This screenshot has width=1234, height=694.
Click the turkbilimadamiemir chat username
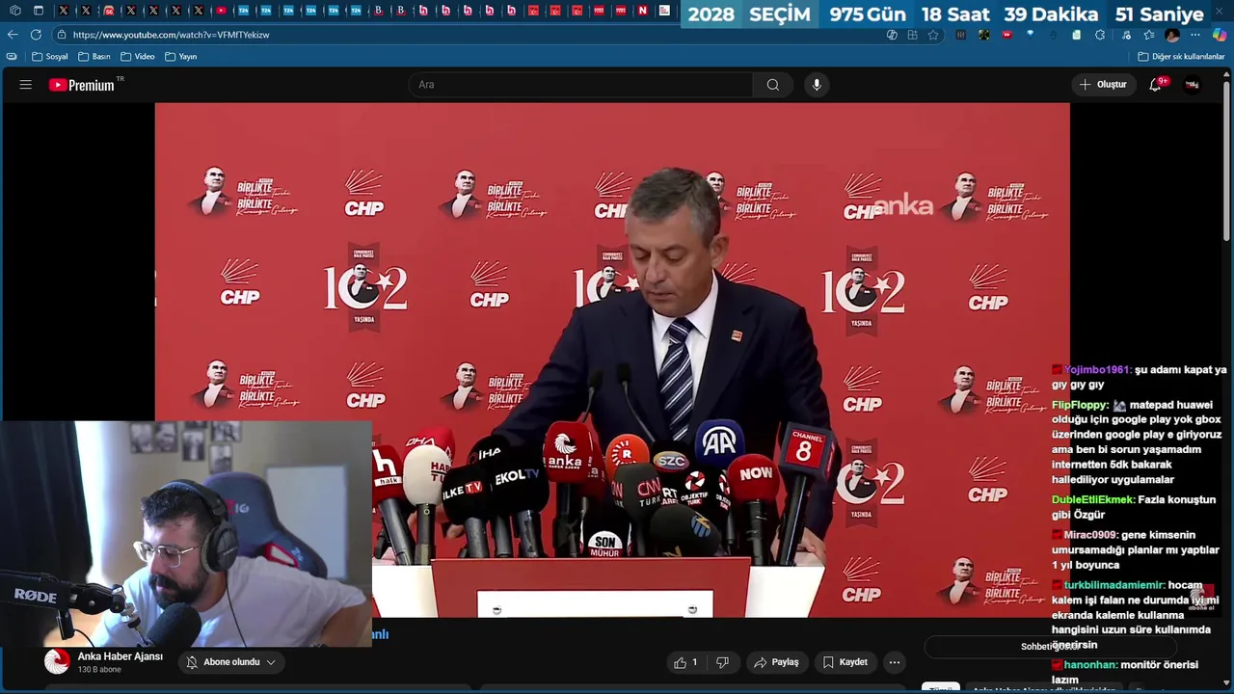(x=1114, y=585)
